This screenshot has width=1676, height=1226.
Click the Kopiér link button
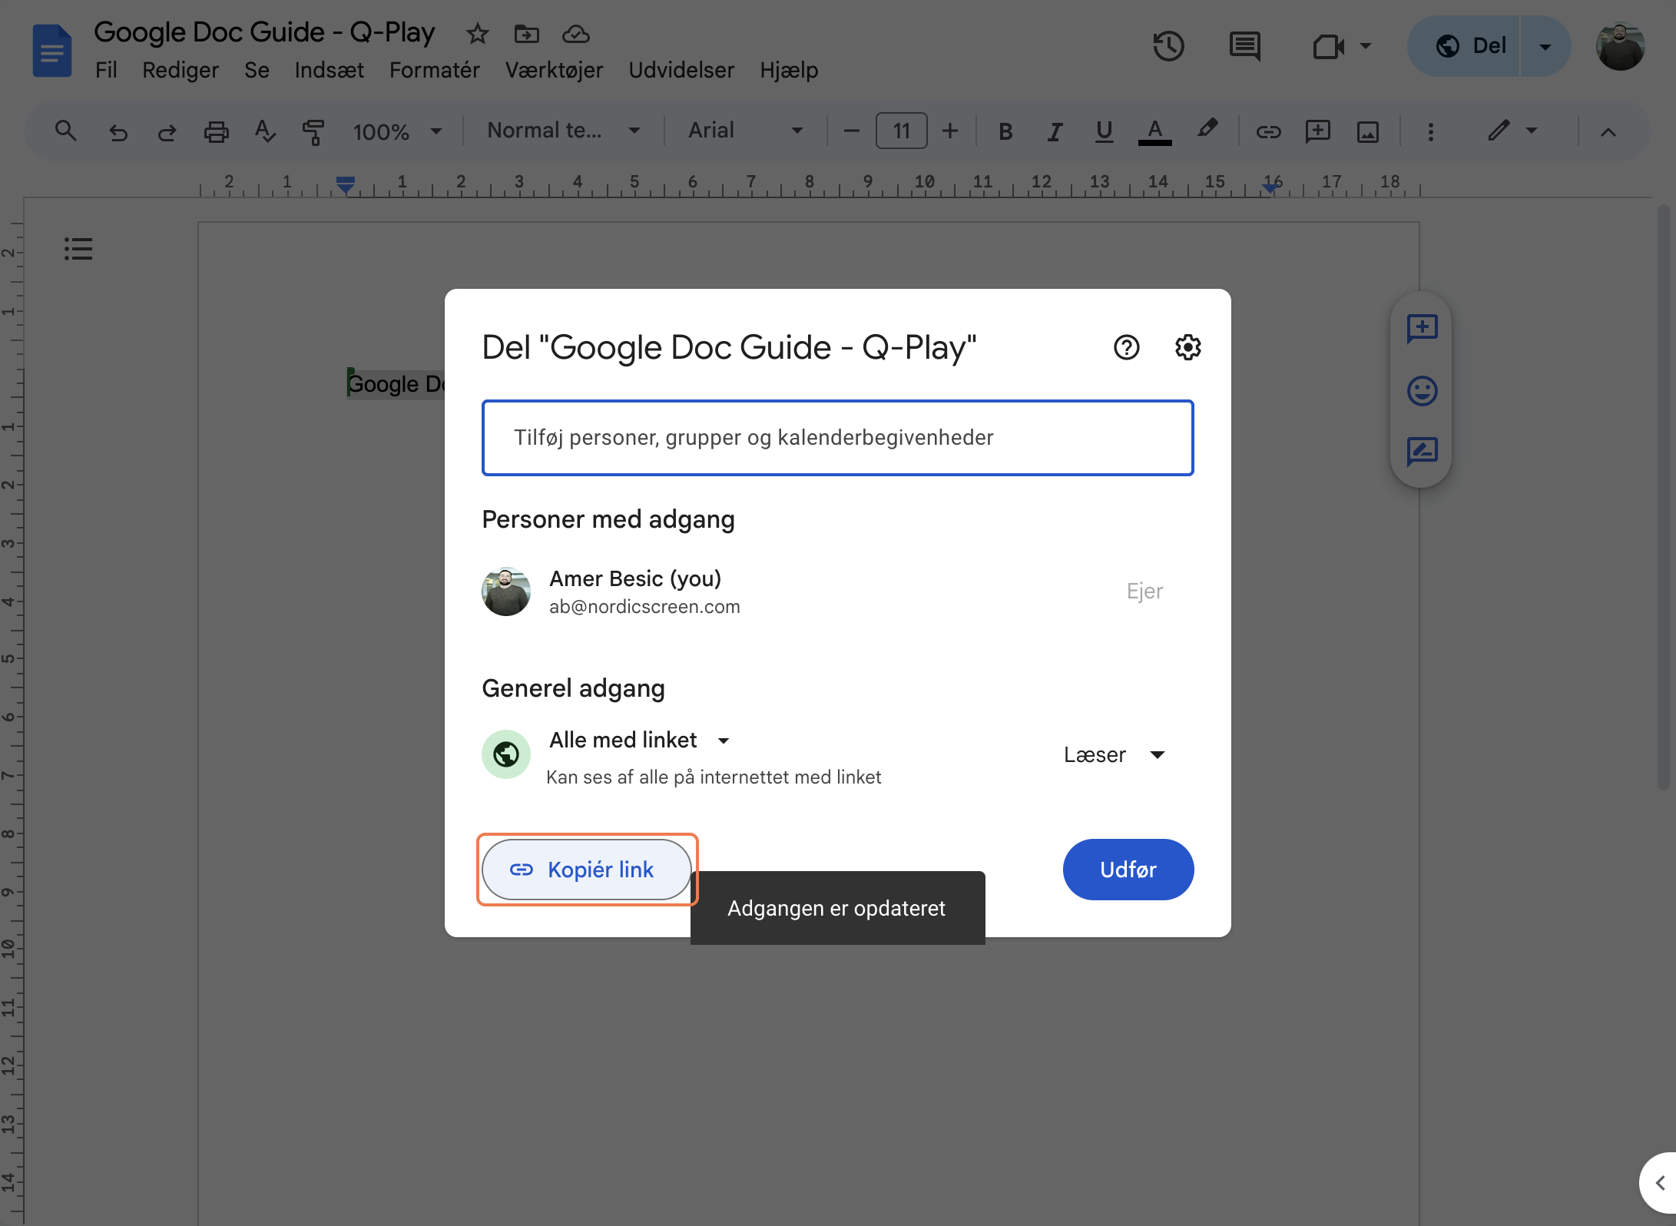coord(587,870)
